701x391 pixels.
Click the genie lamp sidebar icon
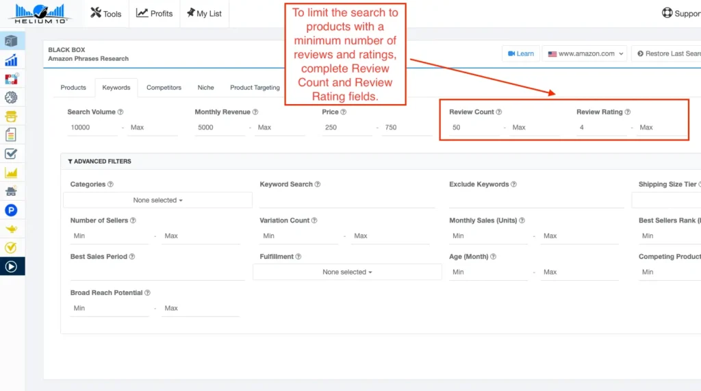(x=11, y=229)
